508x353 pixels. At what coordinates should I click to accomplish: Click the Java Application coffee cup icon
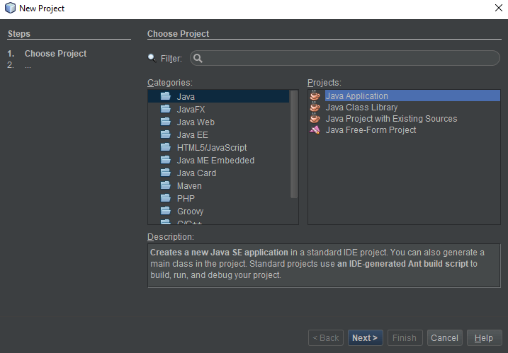pos(315,96)
